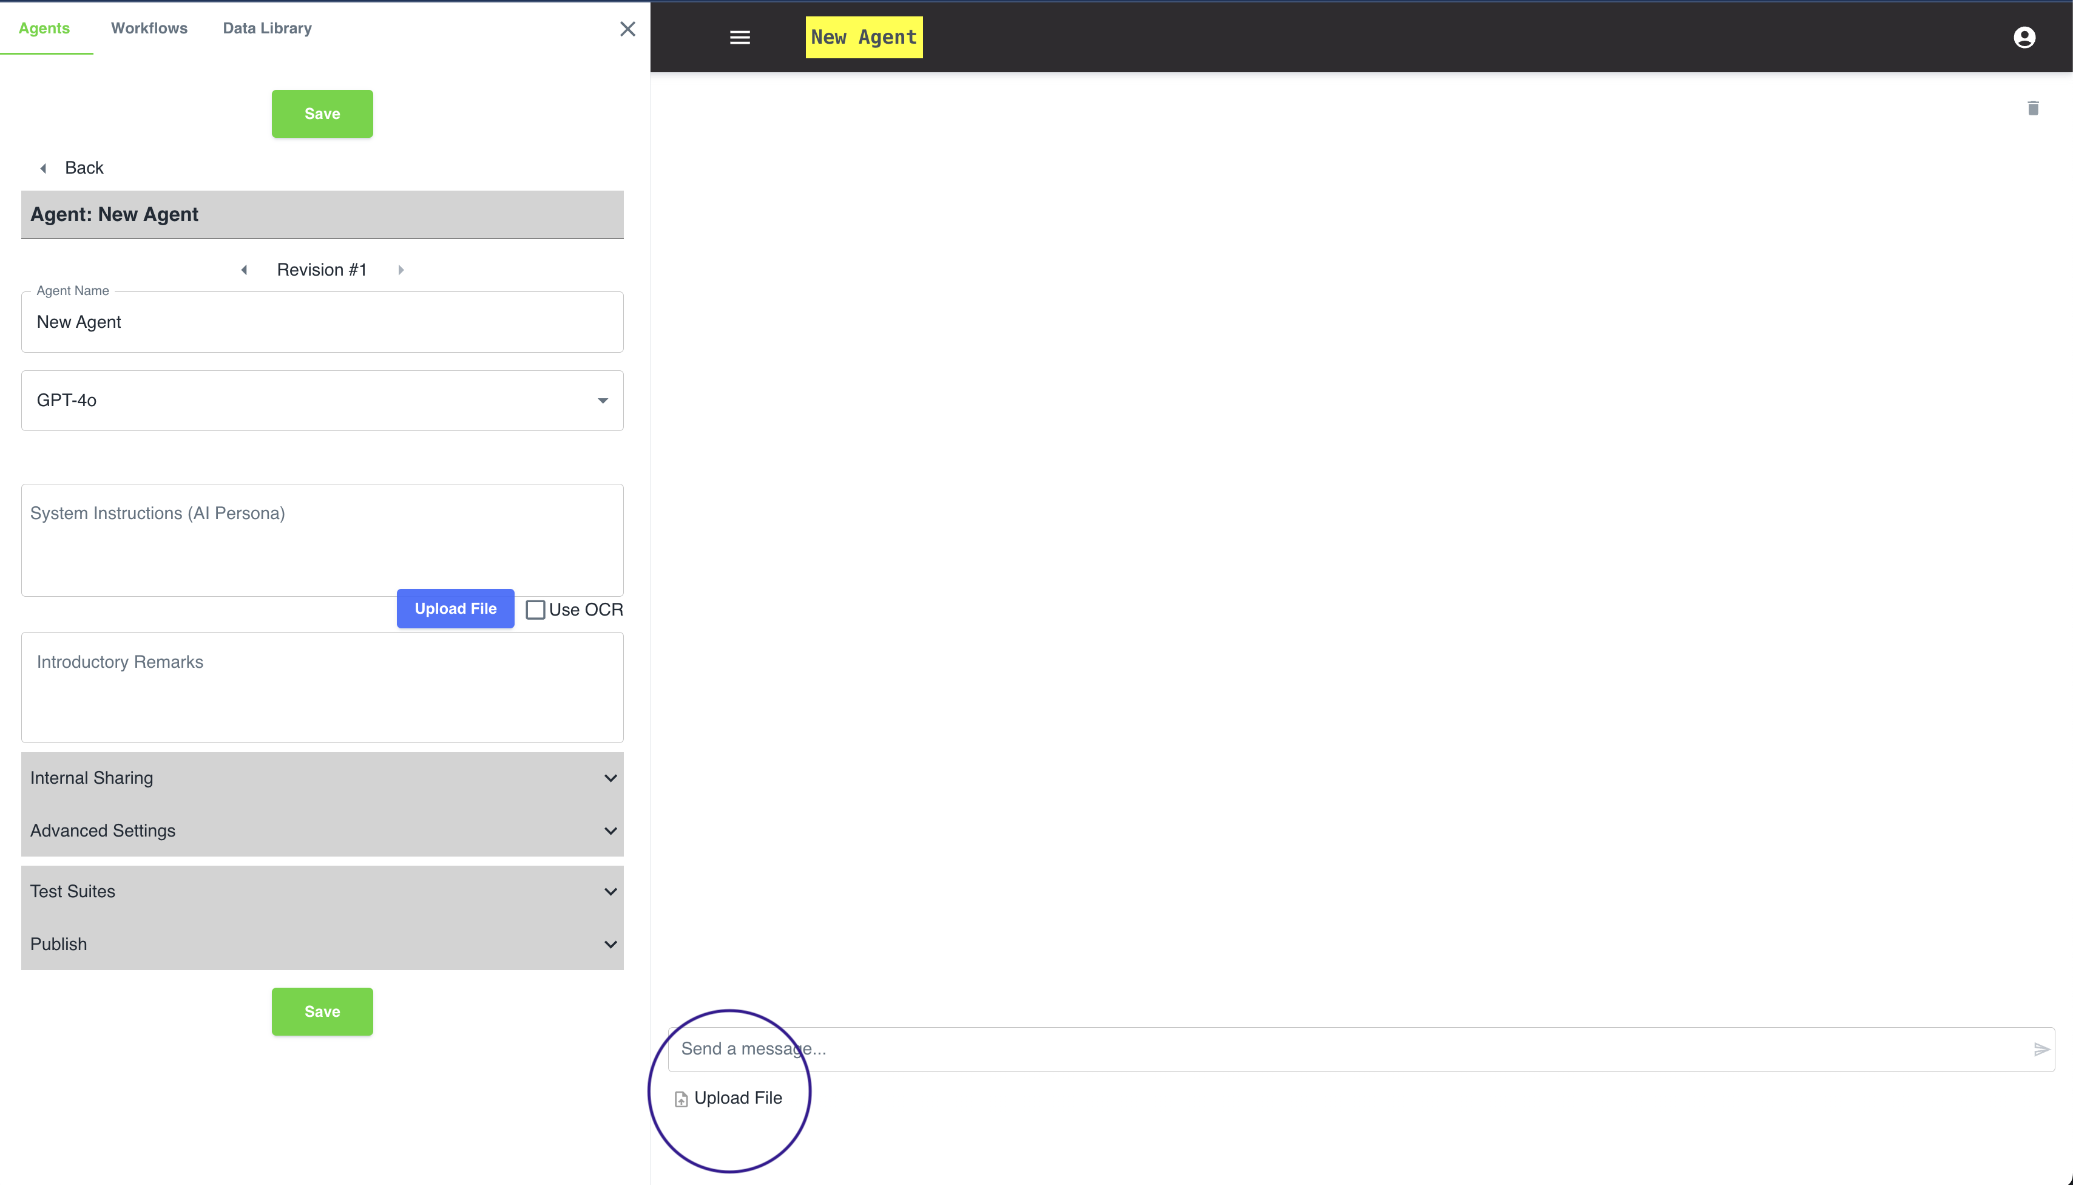Click the Back arrow icon
2073x1185 pixels.
coord(43,169)
